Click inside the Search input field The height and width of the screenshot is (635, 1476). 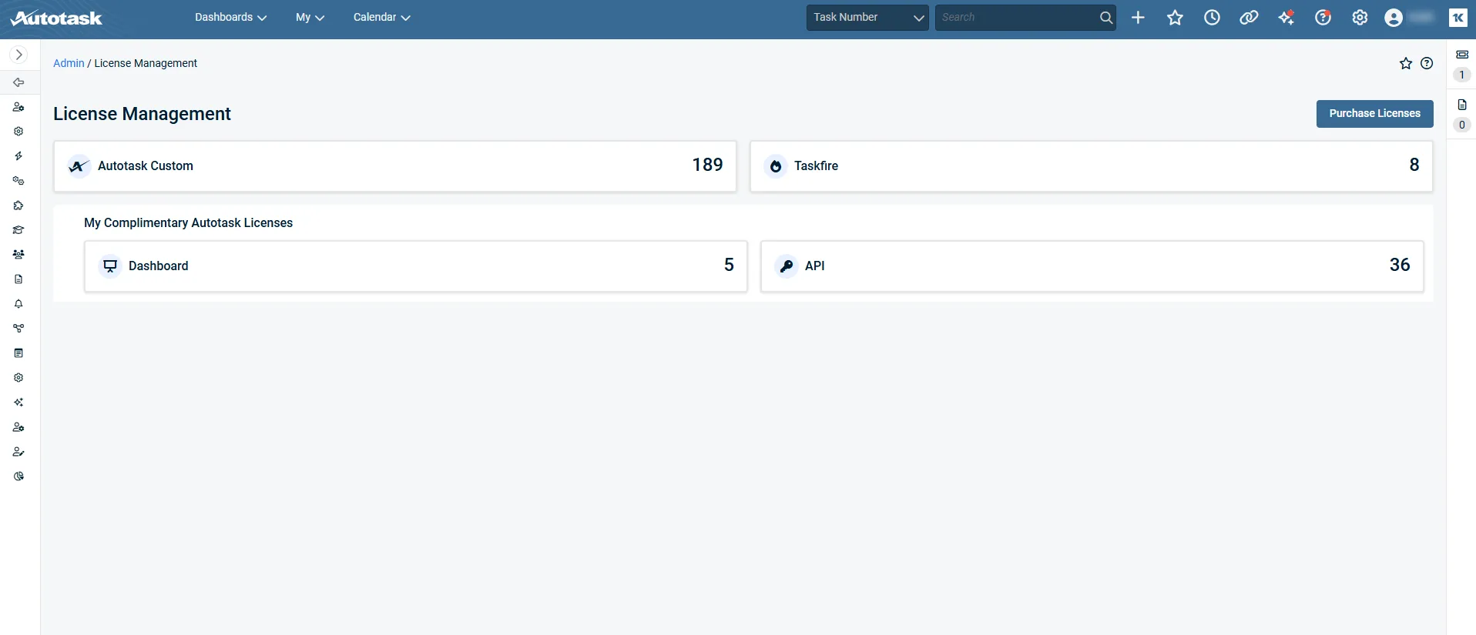coord(1015,18)
